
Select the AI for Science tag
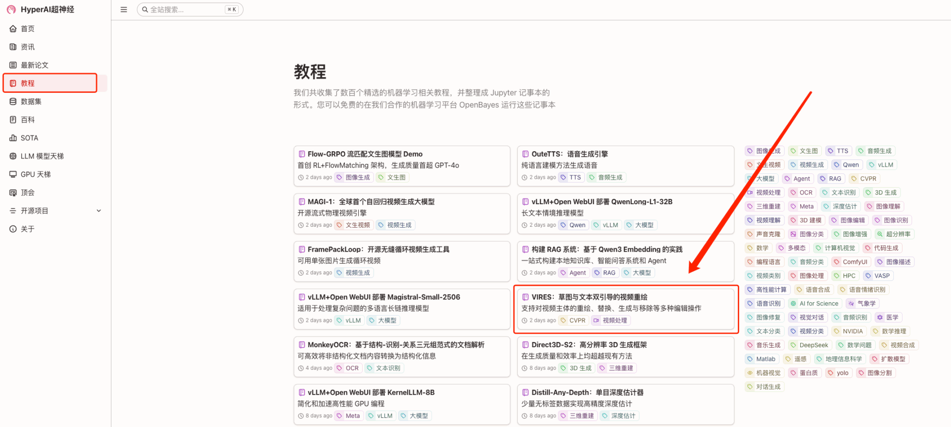[815, 304]
